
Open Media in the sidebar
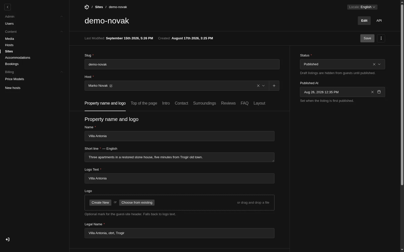coord(10,39)
